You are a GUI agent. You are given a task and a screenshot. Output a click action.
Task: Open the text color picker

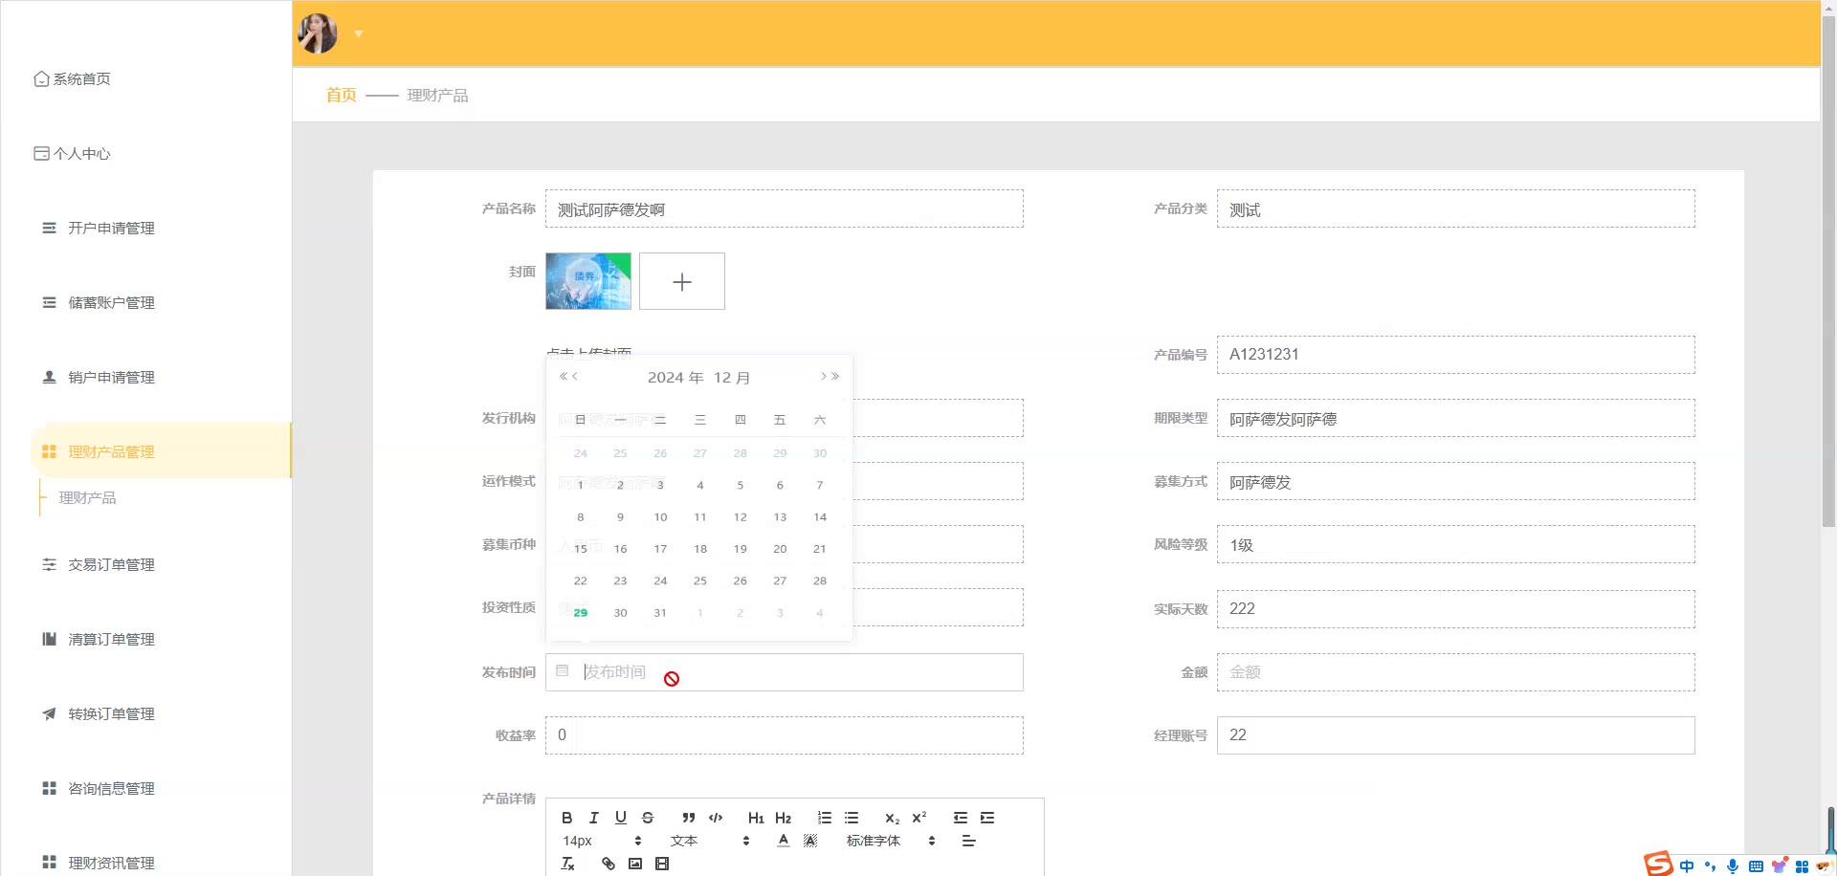pos(783,841)
